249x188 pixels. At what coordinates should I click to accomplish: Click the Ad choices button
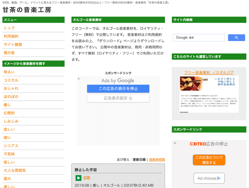coord(209,178)
